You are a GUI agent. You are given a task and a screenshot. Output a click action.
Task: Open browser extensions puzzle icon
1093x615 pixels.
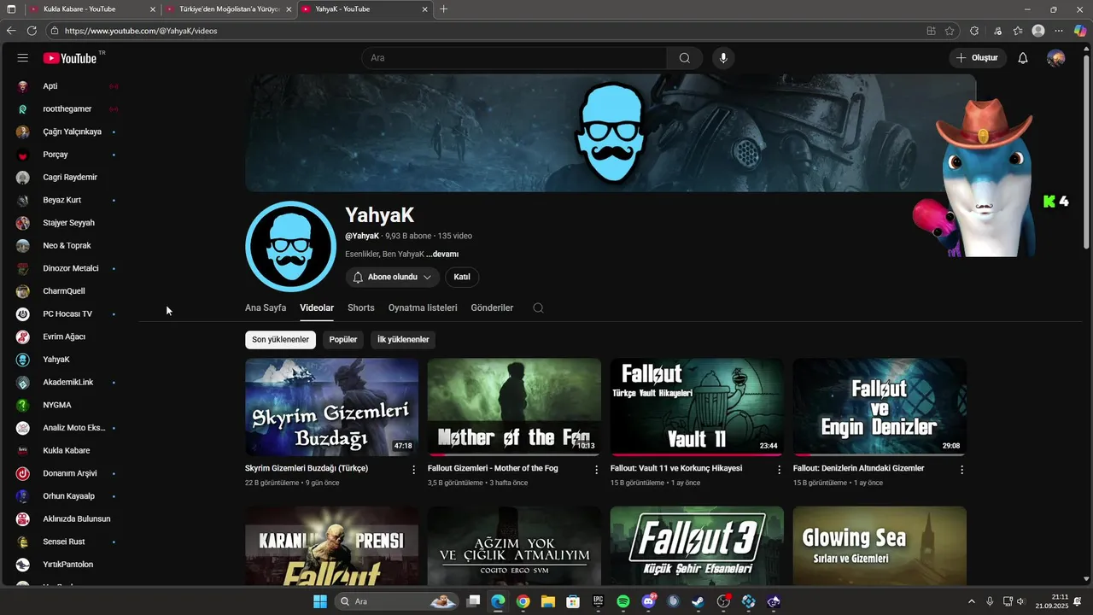pos(974,31)
